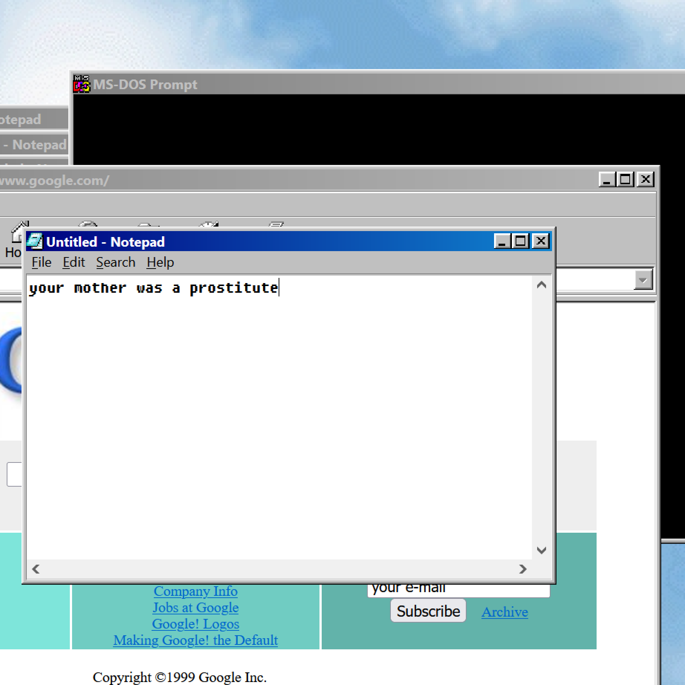The height and width of the screenshot is (685, 685).
Task: Click Notepad's scroll left arrow
Action: point(36,569)
